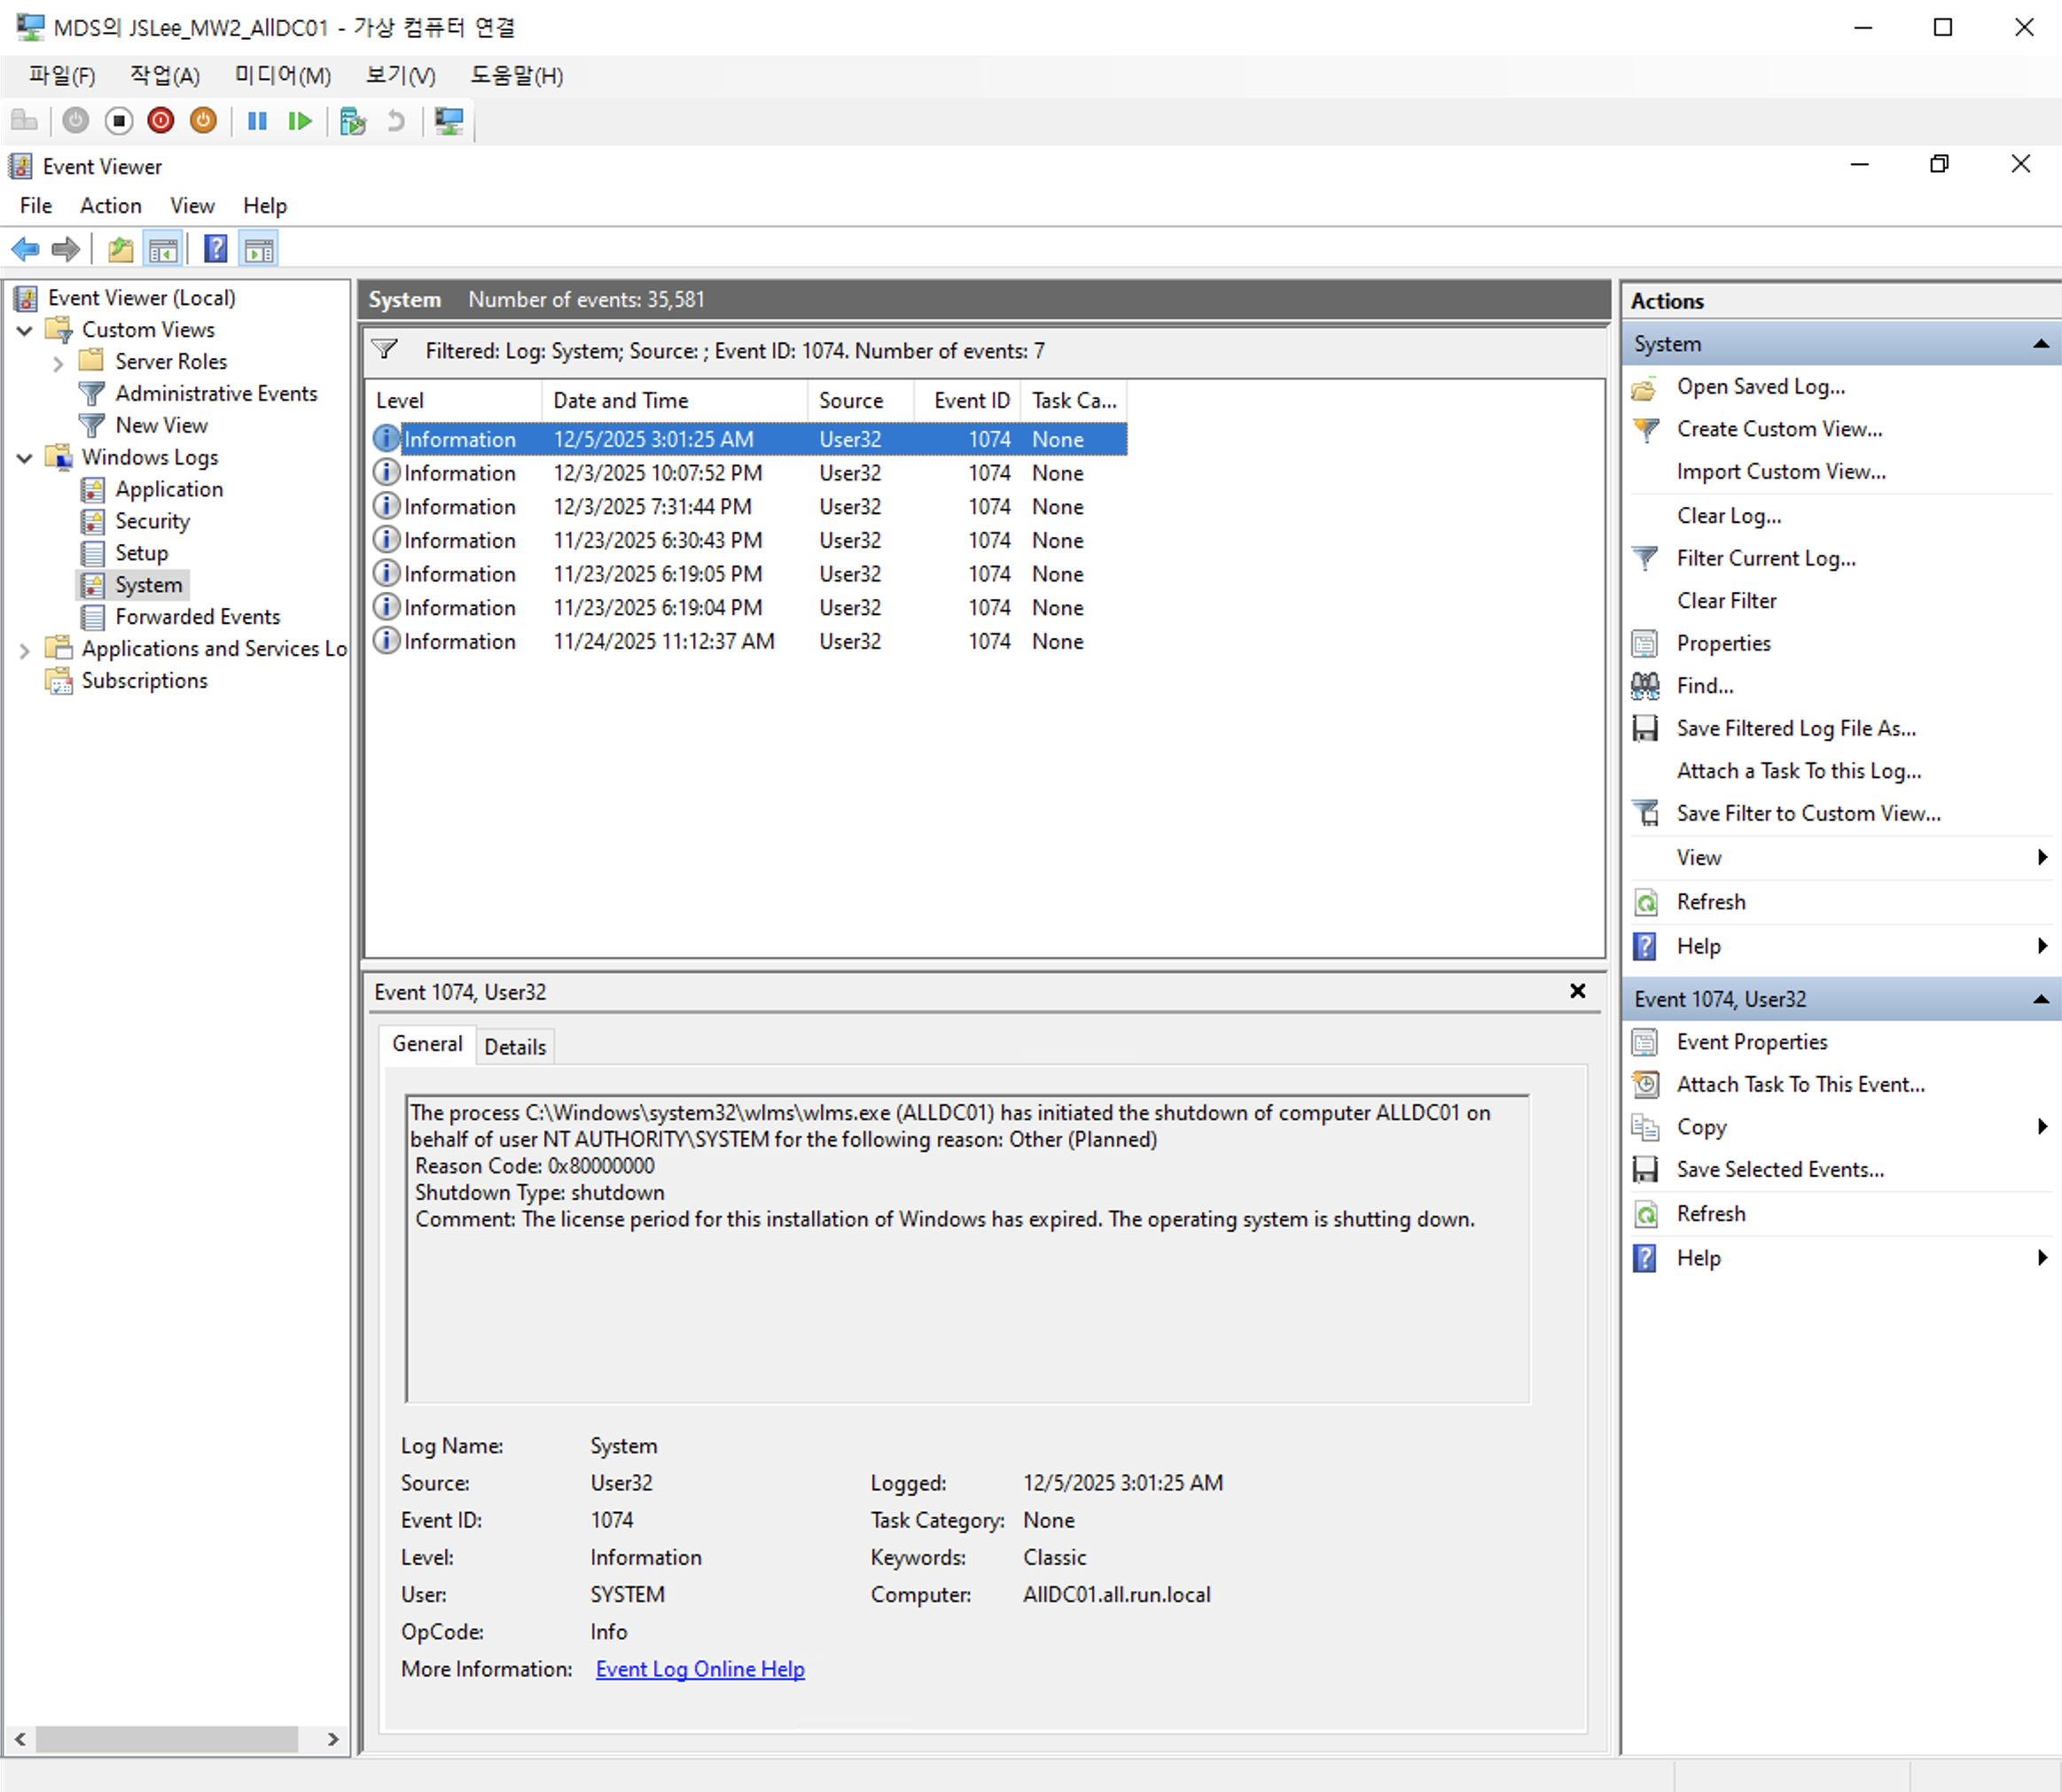Screen dimensions: 2062x1792
Task: Click the left pane horizontal scrollbar
Action: pos(166,1739)
